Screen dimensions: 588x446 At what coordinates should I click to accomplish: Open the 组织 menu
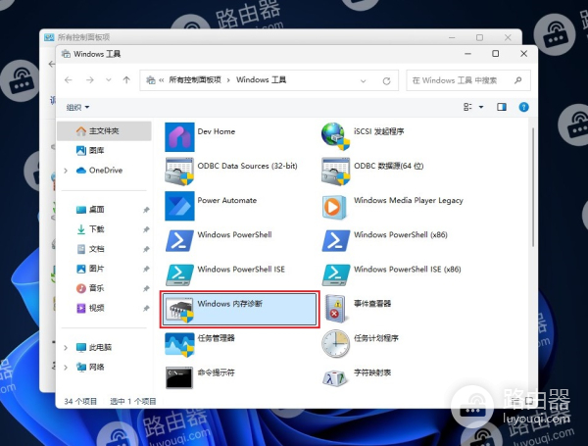click(77, 107)
